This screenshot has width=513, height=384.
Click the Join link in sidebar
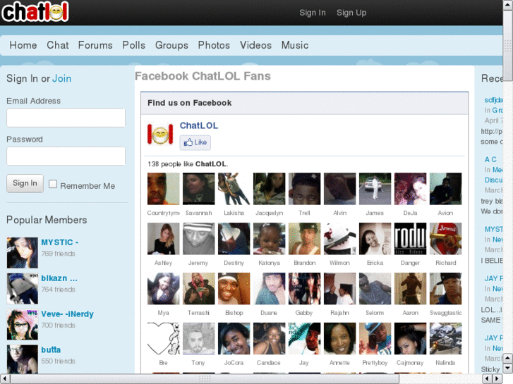[x=61, y=78]
